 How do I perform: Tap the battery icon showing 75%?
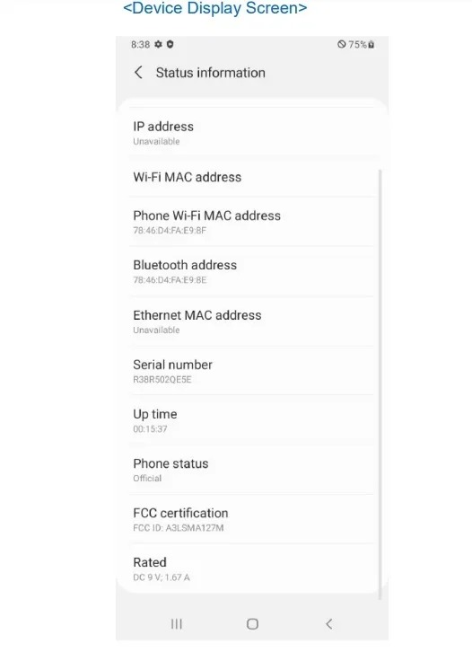(x=371, y=45)
